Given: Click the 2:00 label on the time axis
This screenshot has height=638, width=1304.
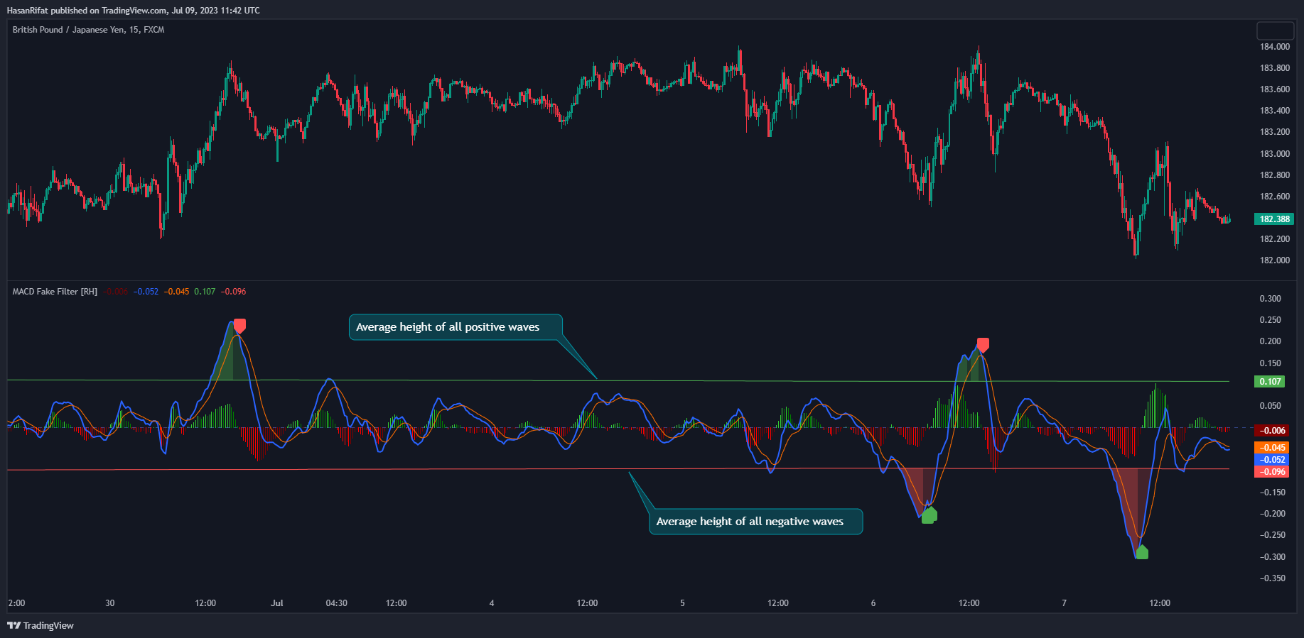Looking at the screenshot, I should (x=16, y=603).
